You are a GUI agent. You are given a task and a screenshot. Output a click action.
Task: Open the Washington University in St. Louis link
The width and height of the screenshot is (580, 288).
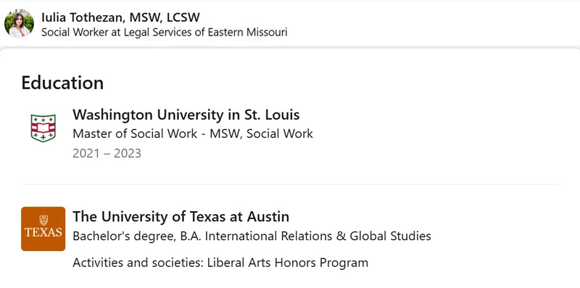tap(186, 115)
